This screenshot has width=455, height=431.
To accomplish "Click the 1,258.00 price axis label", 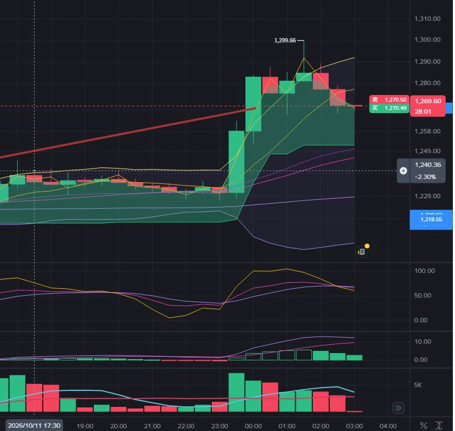I will coord(427,131).
